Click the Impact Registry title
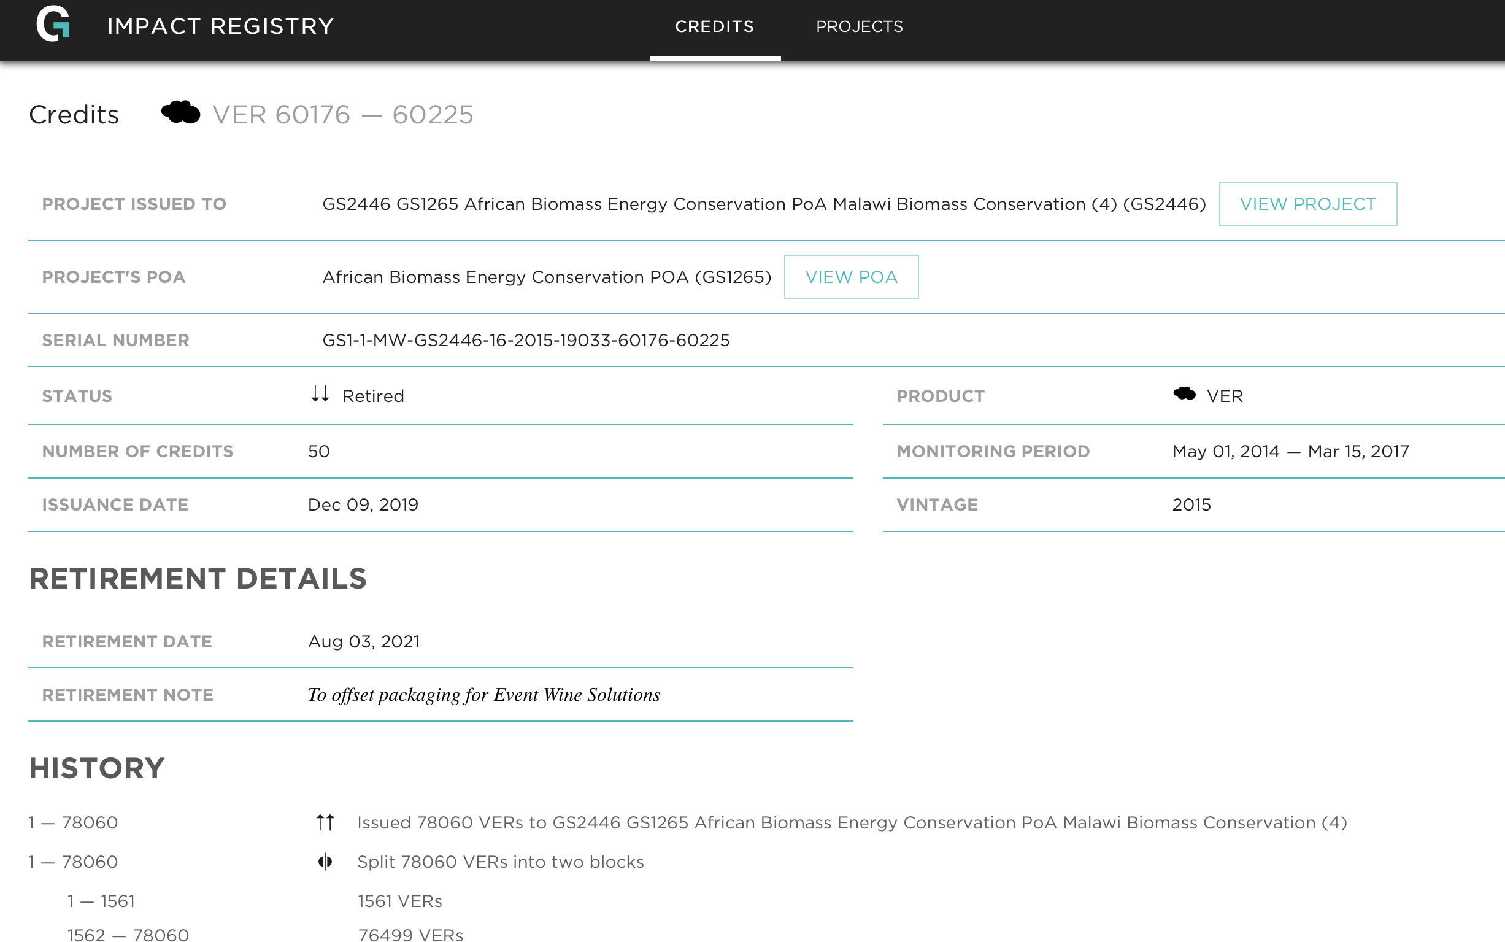Screen dimensions: 1505x942 point(220,26)
